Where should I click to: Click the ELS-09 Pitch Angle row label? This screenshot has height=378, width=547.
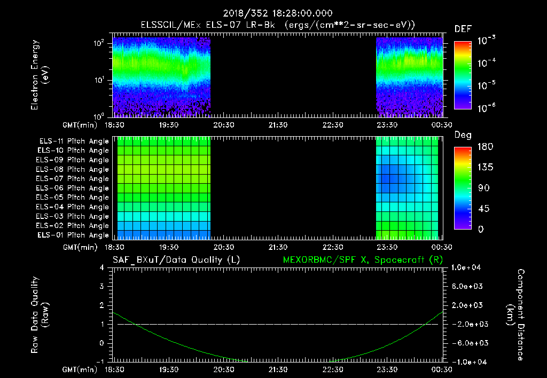[73, 160]
